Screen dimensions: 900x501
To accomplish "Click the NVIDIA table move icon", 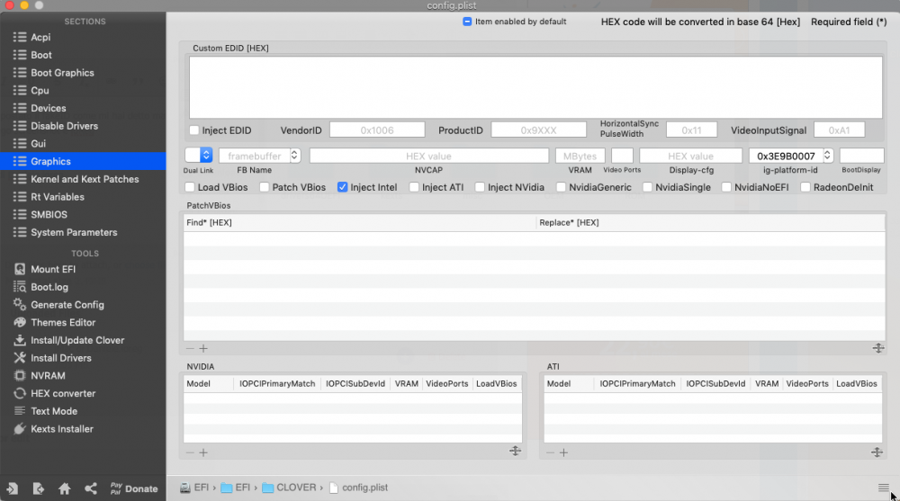I will coord(515,451).
